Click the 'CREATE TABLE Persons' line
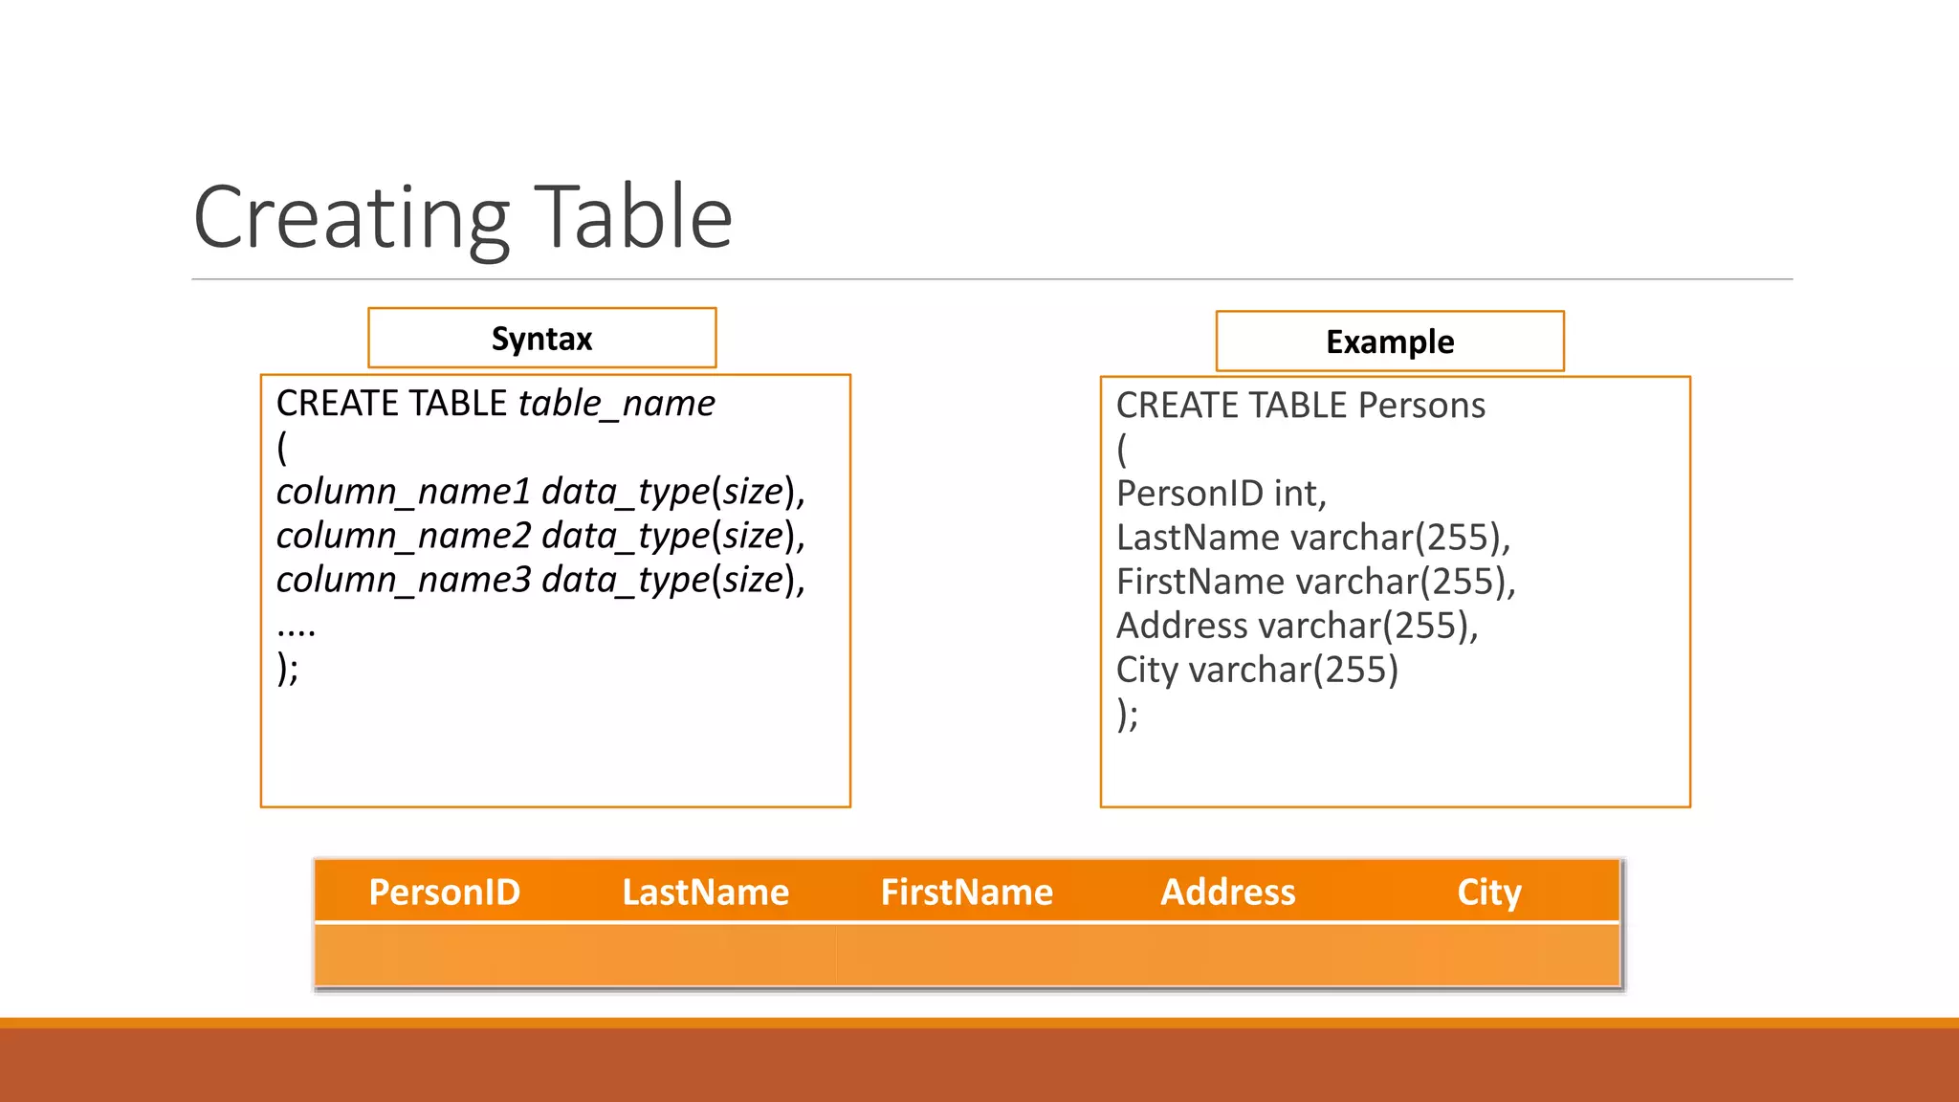 pos(1300,406)
